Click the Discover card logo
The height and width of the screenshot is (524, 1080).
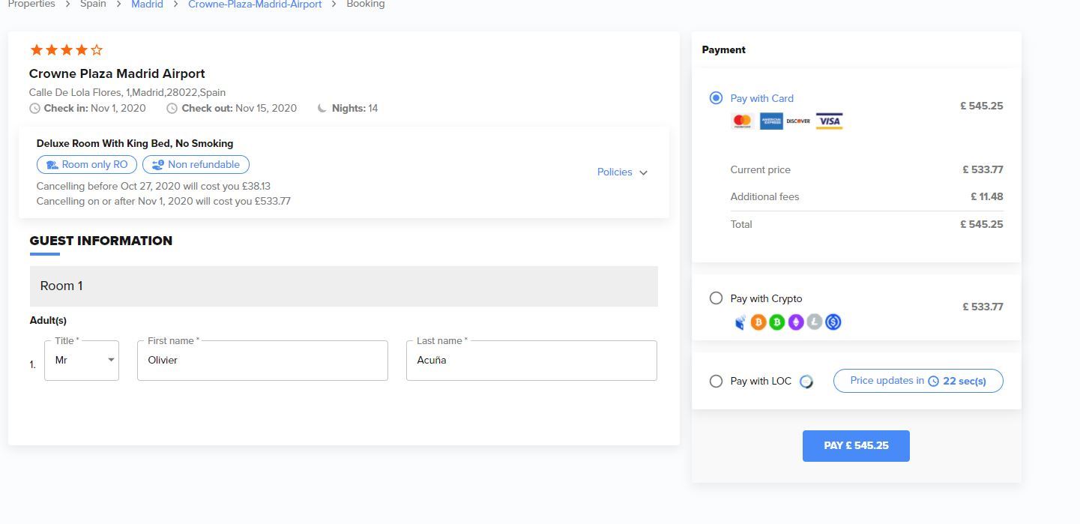pyautogui.click(x=799, y=121)
